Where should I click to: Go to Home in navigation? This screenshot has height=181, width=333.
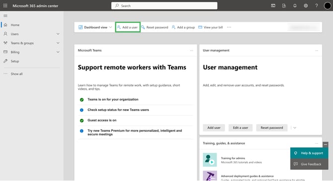pyautogui.click(x=15, y=25)
